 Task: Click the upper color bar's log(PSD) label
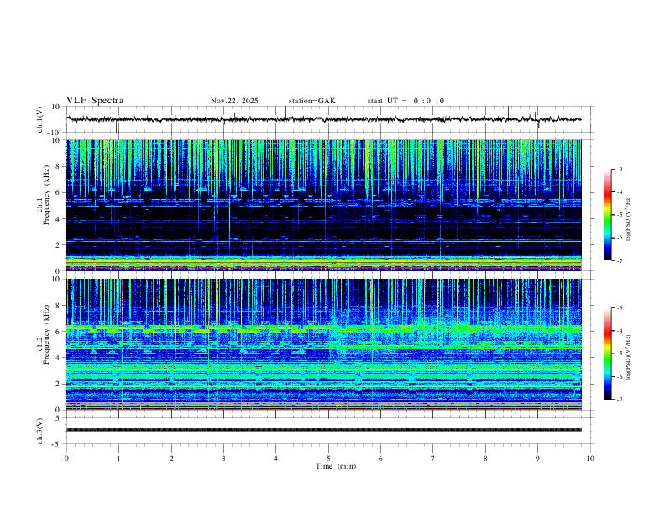(629, 219)
